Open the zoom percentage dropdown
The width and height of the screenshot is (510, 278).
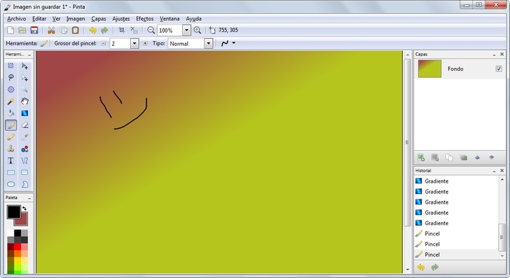tap(186, 30)
